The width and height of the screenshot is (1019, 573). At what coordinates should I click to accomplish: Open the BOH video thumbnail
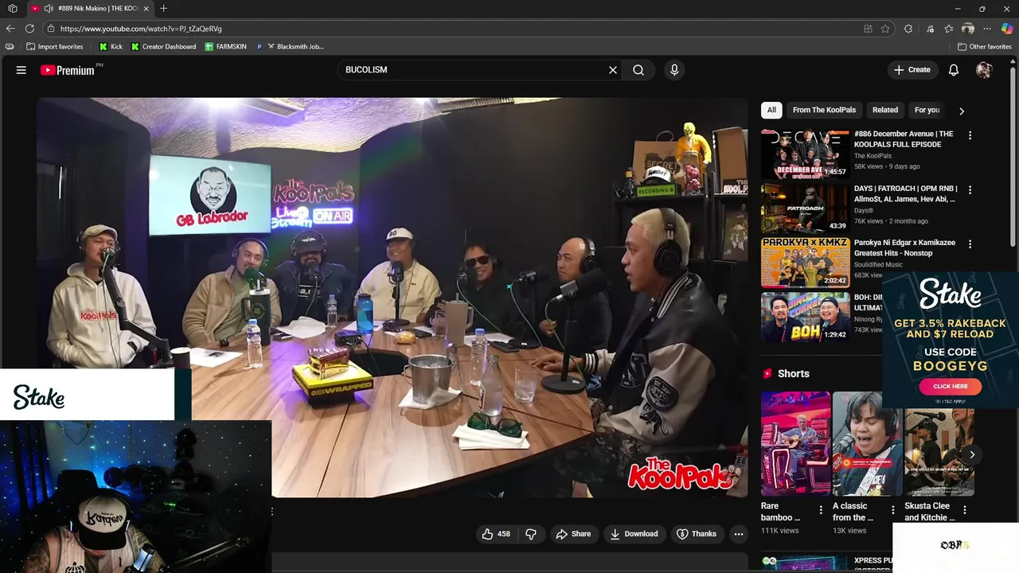click(805, 317)
